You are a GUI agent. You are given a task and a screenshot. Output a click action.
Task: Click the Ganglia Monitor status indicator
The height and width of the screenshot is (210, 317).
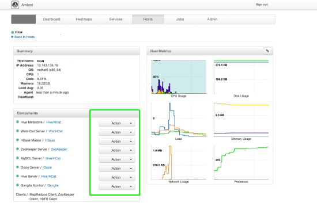coord(17,185)
